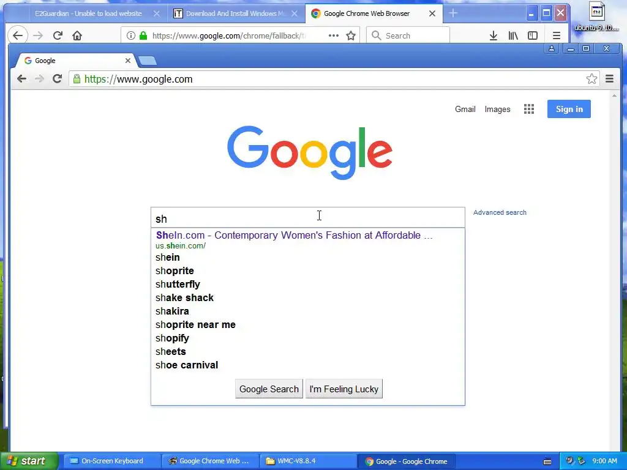Close the Download And Install Windows tab
The image size is (627, 470).
coord(295,13)
